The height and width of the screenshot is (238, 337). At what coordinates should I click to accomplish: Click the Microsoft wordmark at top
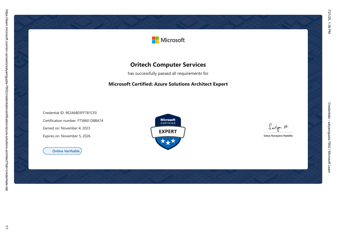172,40
